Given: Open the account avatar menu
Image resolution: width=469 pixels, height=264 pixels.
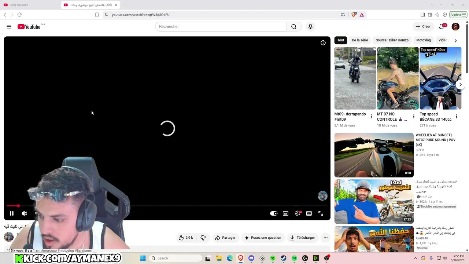Looking at the screenshot, I should coord(455,26).
